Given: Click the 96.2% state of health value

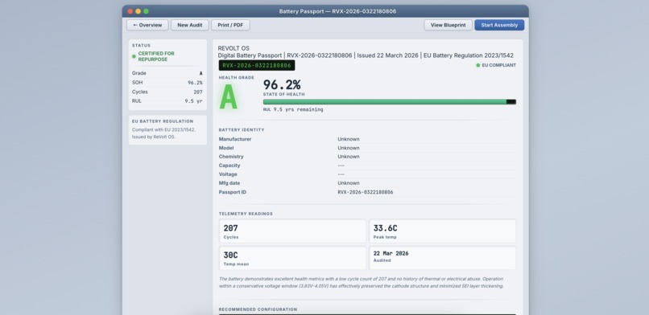Looking at the screenshot, I should [282, 84].
